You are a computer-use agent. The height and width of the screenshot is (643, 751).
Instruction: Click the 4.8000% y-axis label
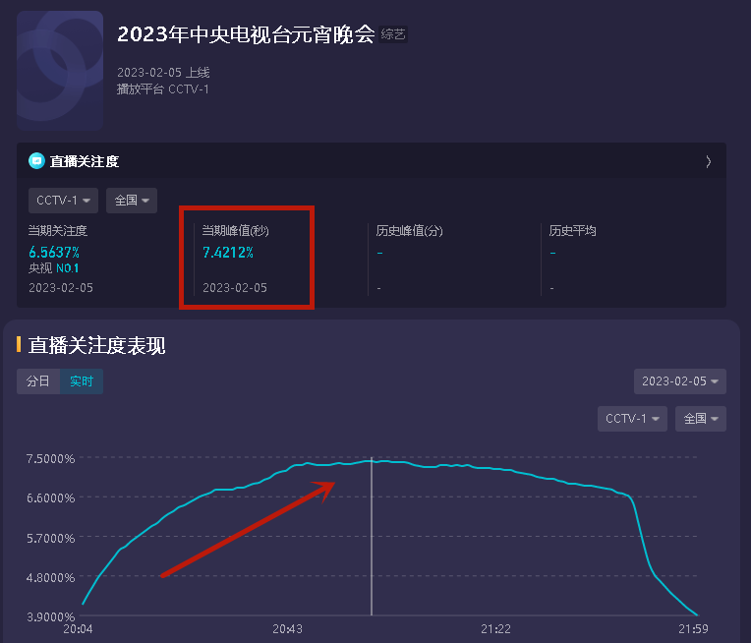[x=51, y=577]
